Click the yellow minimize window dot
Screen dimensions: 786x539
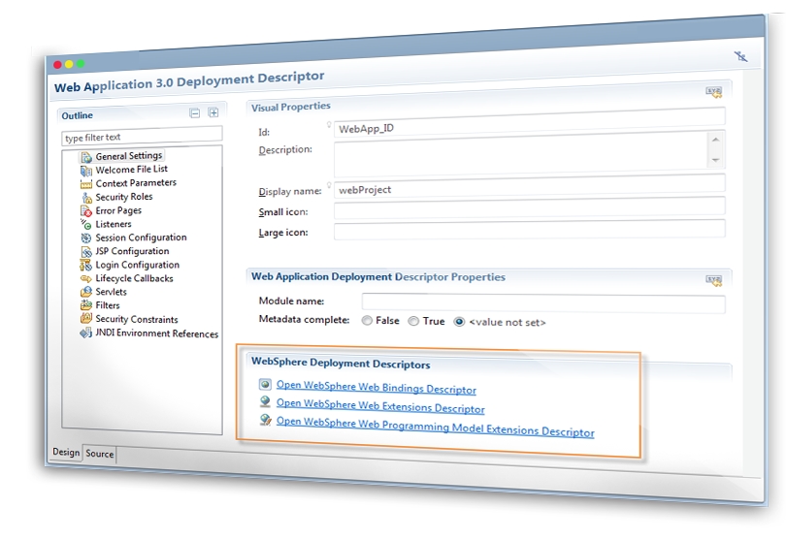coord(69,64)
